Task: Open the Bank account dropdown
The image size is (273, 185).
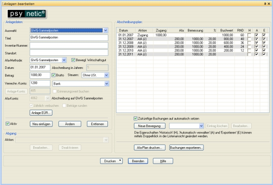Action: pos(105,83)
